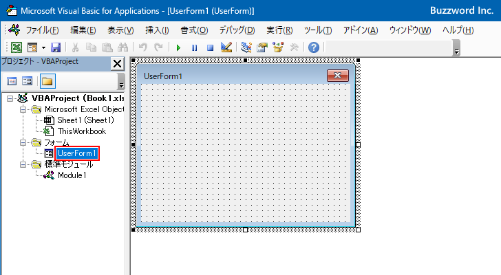Open the ツール(T) menu
501x275 pixels.
pyautogui.click(x=318, y=30)
